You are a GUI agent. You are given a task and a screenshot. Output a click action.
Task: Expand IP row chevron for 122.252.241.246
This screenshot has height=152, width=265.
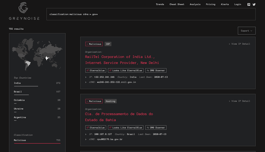pyautogui.click(x=86, y=77)
